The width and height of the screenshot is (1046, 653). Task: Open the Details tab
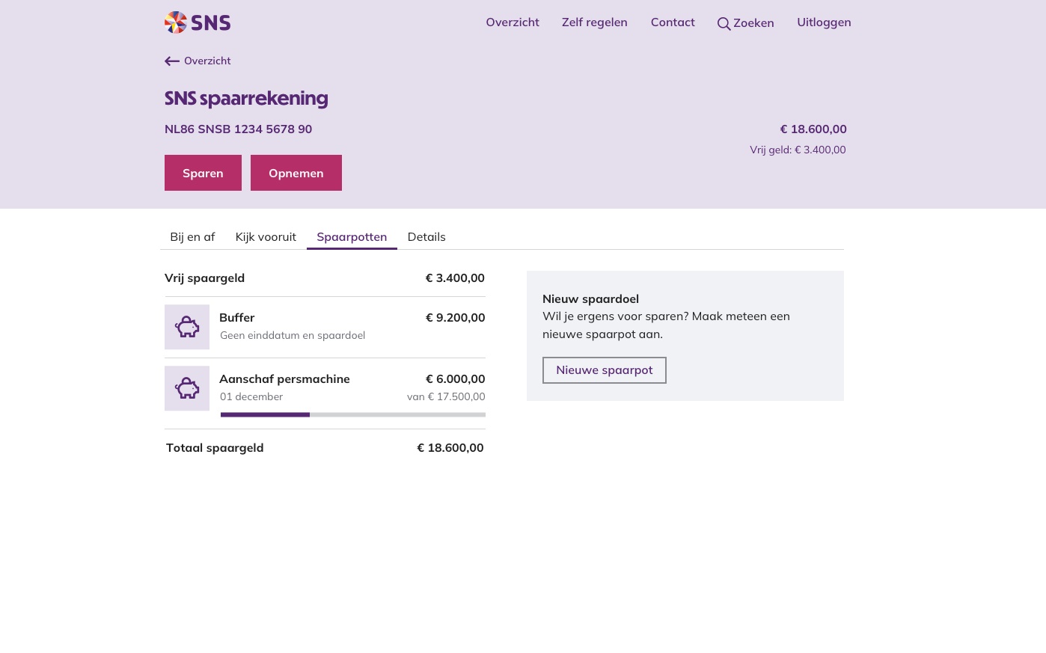tap(426, 237)
